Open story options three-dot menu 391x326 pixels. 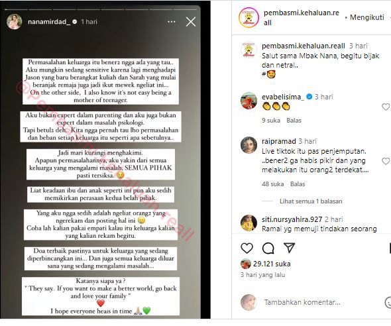pos(172,22)
